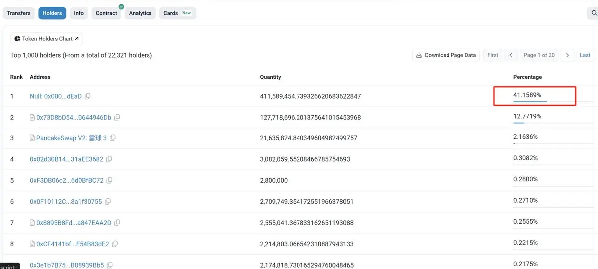The width and height of the screenshot is (598, 269).
Task: Copy address 0x3e1b7B75...B88939Bb5
Action: 110,265
